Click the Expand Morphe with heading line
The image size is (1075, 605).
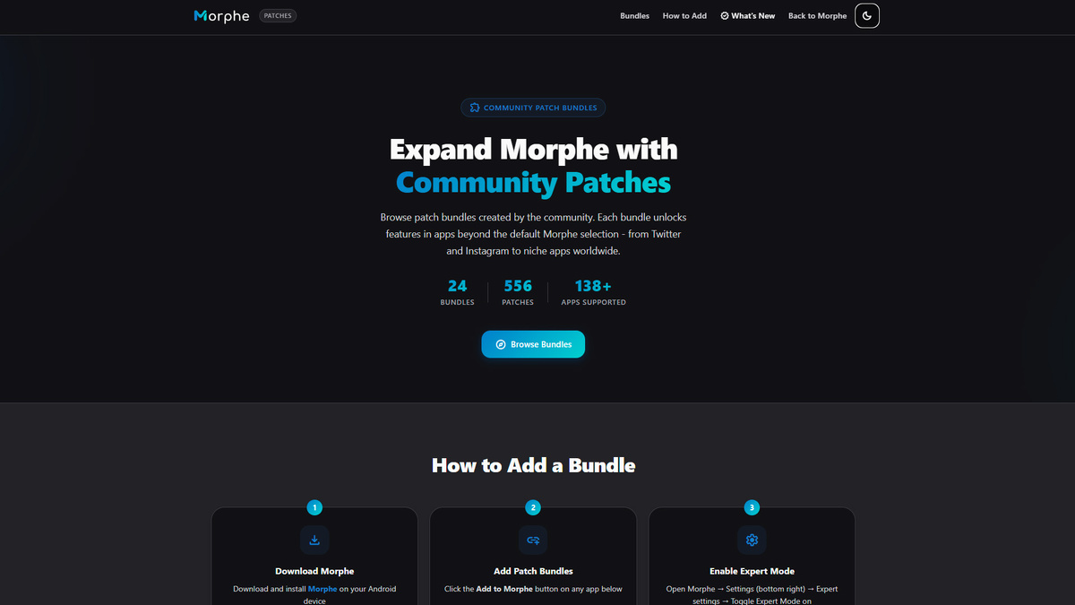pos(533,149)
